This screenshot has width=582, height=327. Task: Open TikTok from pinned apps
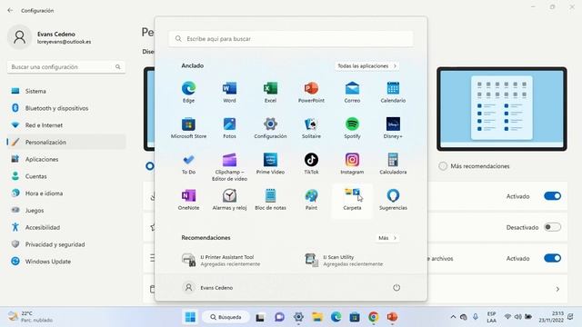click(311, 163)
